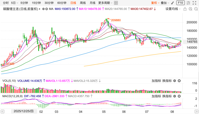Viewport: 199px width, 114px height.
Task: Open the chart settings sliders icon
Action: [x=188, y=3]
